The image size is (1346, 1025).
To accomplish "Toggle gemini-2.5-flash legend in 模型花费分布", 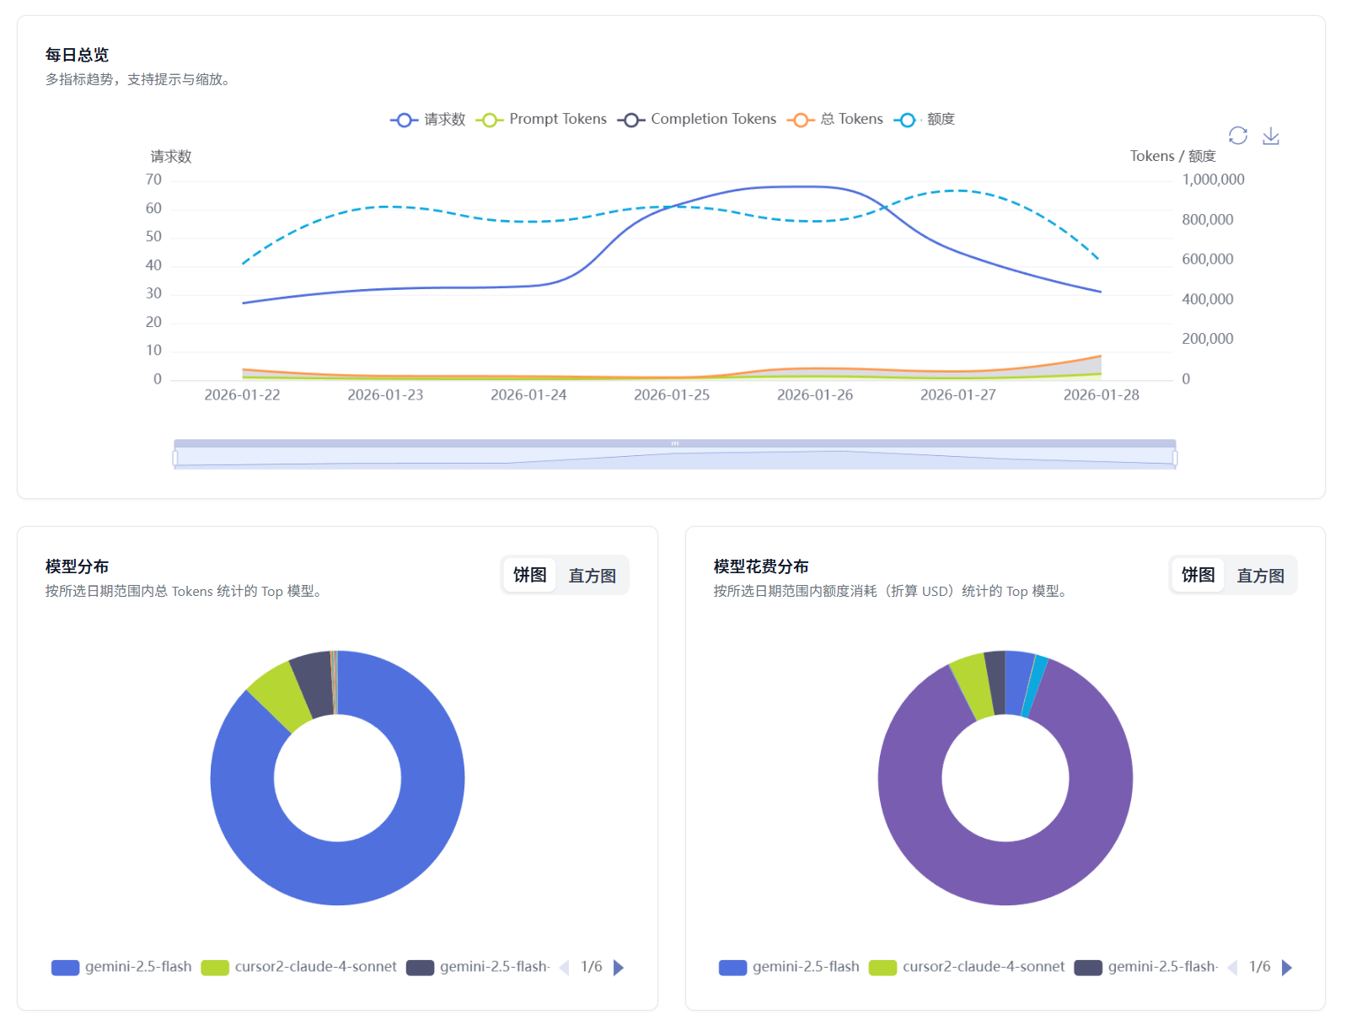I will 790,967.
